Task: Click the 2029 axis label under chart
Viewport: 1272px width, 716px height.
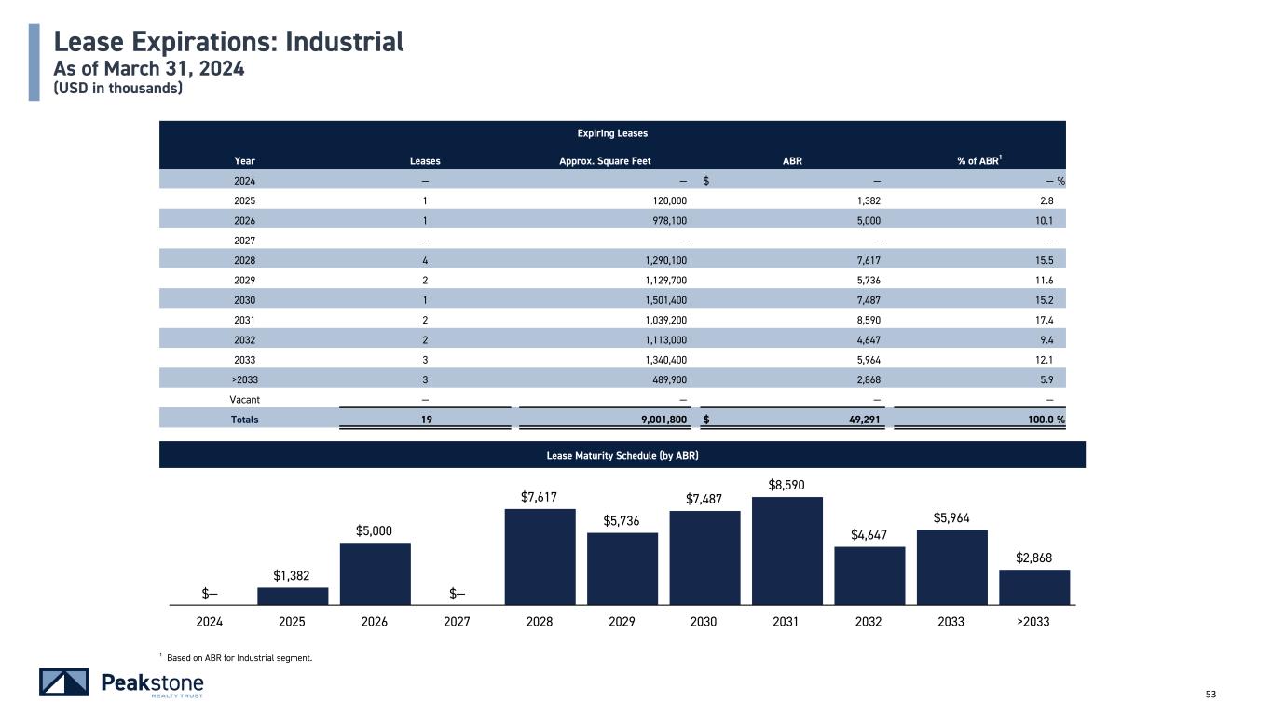Action: 622,622
